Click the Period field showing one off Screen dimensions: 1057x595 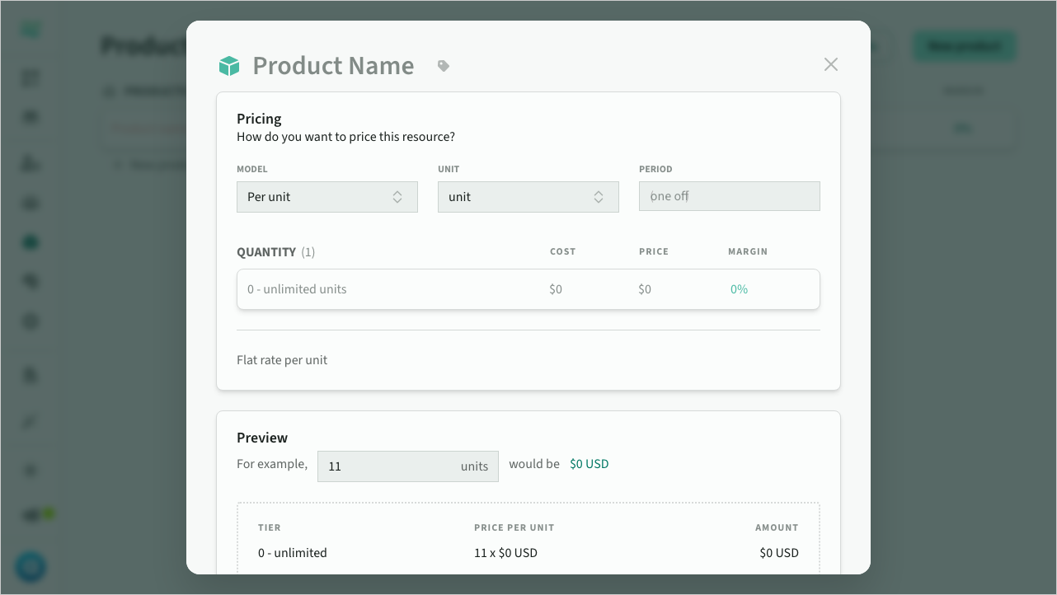pos(729,197)
